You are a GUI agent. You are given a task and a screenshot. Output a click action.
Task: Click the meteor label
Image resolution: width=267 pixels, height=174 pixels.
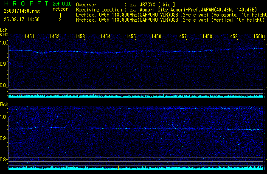click(60, 9)
